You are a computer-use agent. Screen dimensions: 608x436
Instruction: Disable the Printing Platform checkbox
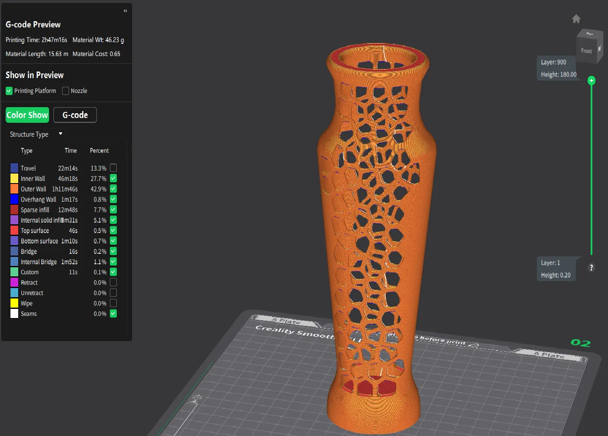point(9,91)
